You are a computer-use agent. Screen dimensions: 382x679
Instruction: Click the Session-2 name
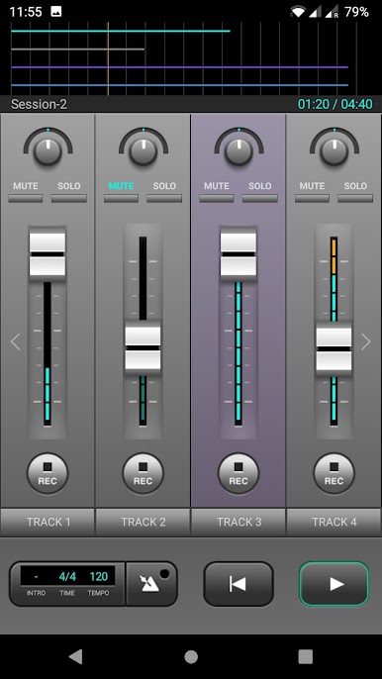click(x=39, y=104)
